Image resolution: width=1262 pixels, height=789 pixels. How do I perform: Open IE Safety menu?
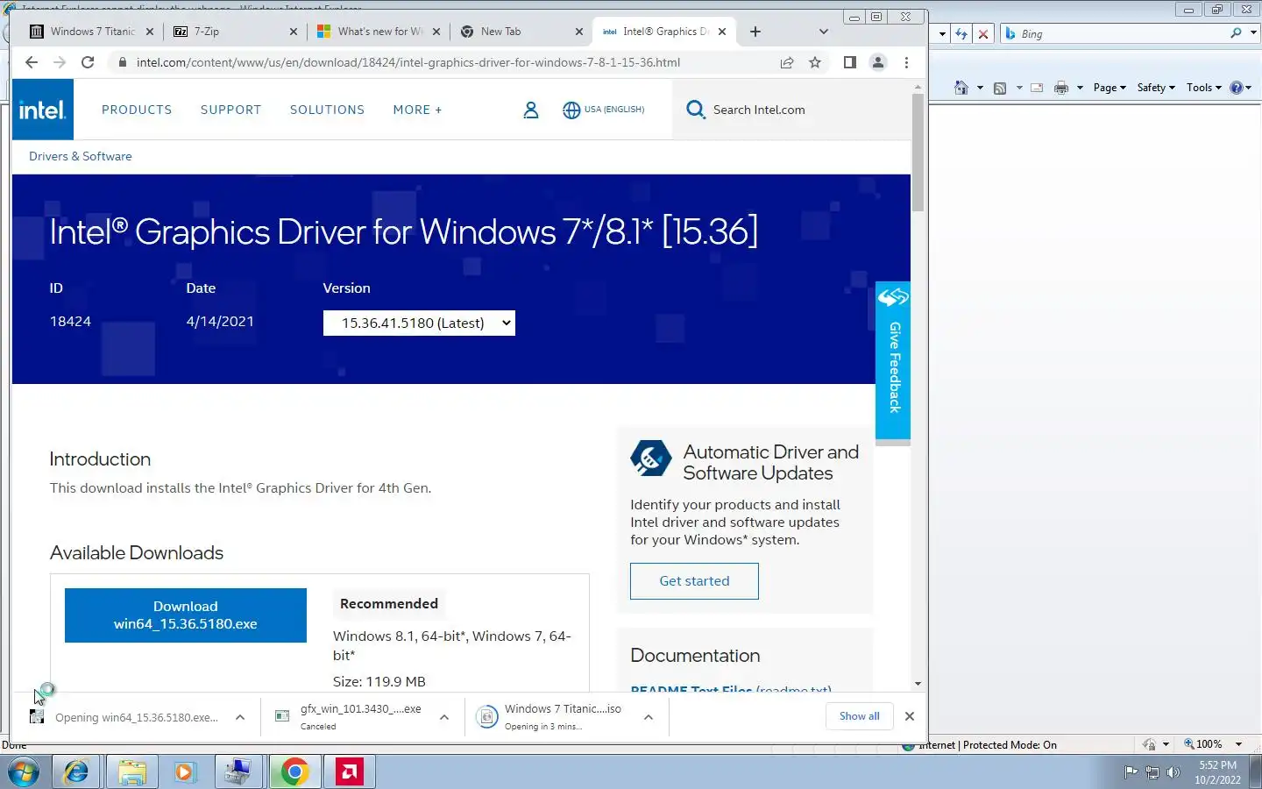coord(1156,88)
